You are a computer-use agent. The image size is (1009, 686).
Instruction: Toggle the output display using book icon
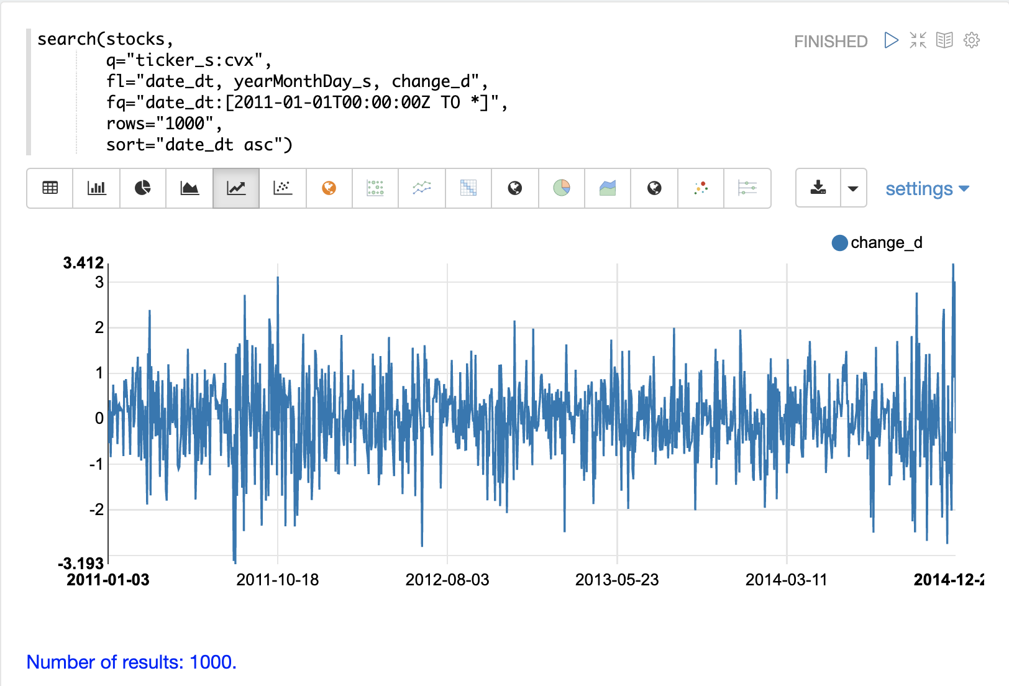944,40
